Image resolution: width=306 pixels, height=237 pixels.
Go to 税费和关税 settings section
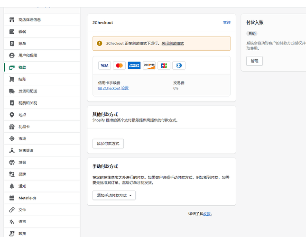coord(28,103)
